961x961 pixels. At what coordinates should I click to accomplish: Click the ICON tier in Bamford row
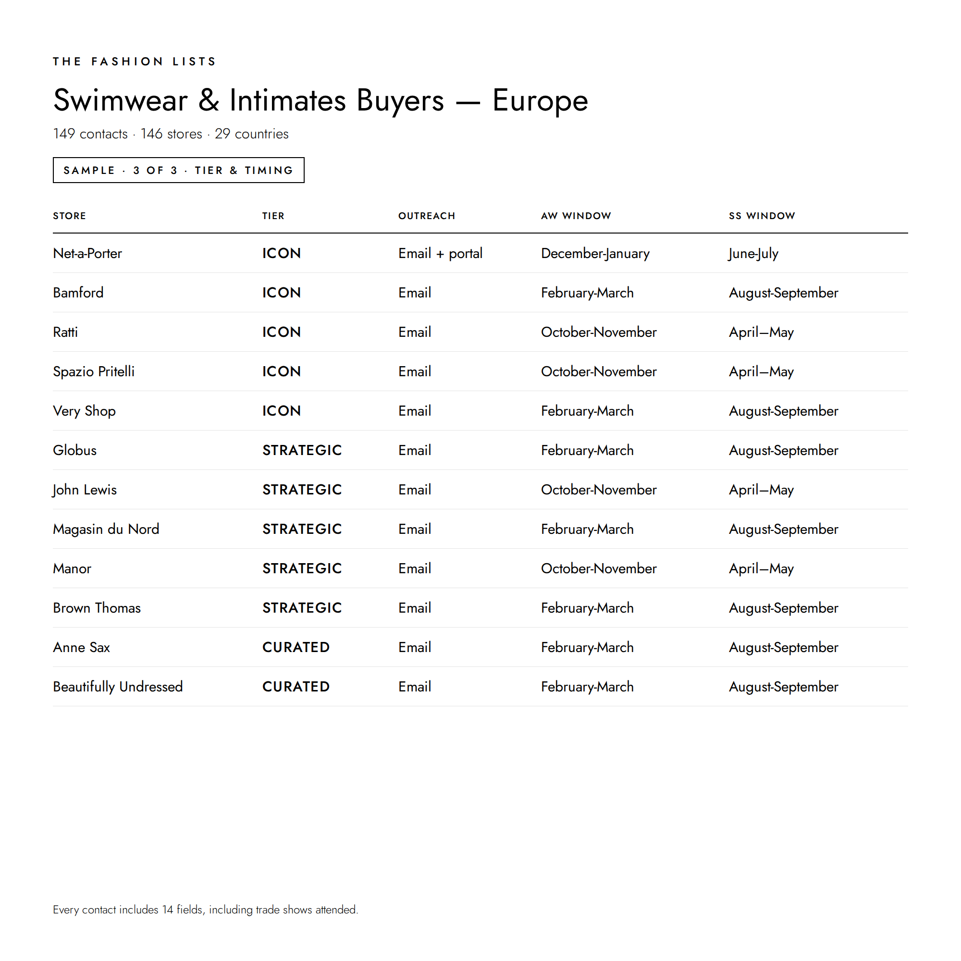(282, 293)
